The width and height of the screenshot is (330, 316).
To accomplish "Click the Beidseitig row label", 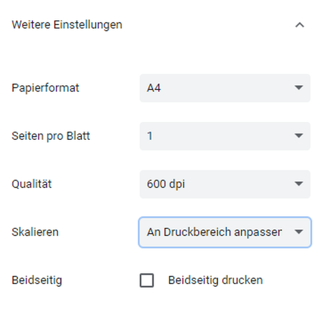I will (37, 280).
